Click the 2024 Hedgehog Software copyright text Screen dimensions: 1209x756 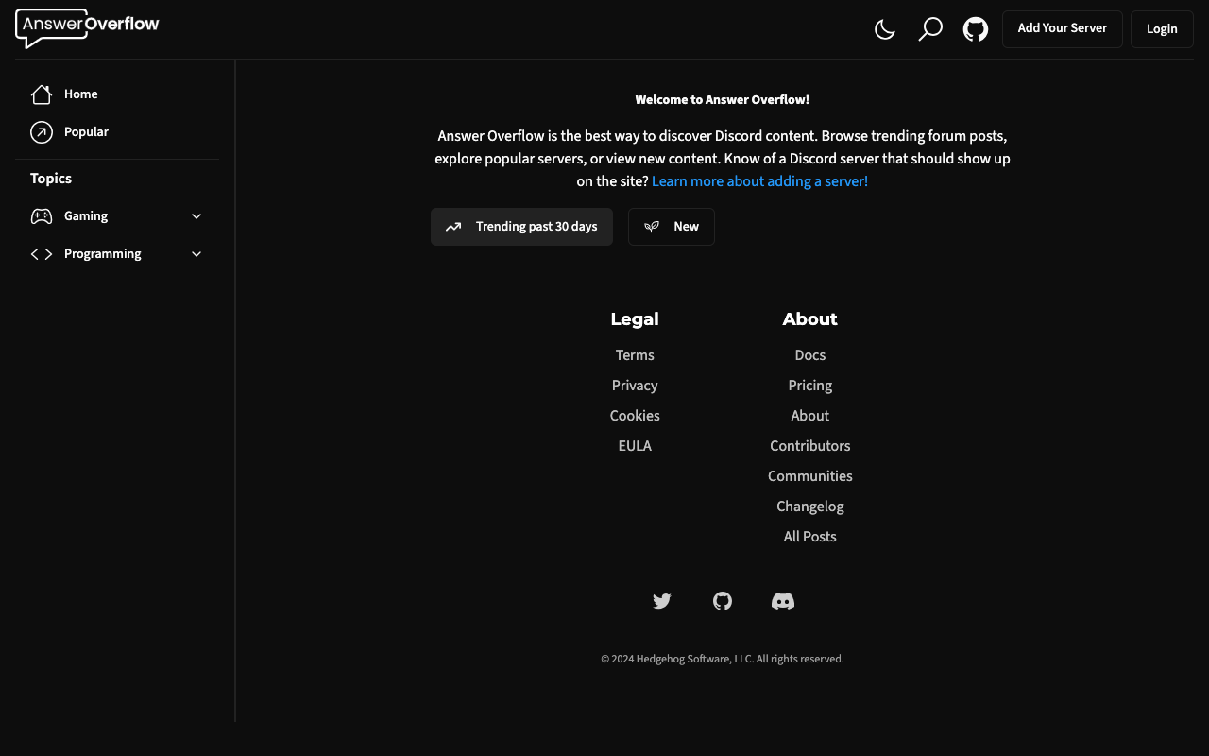723,659
